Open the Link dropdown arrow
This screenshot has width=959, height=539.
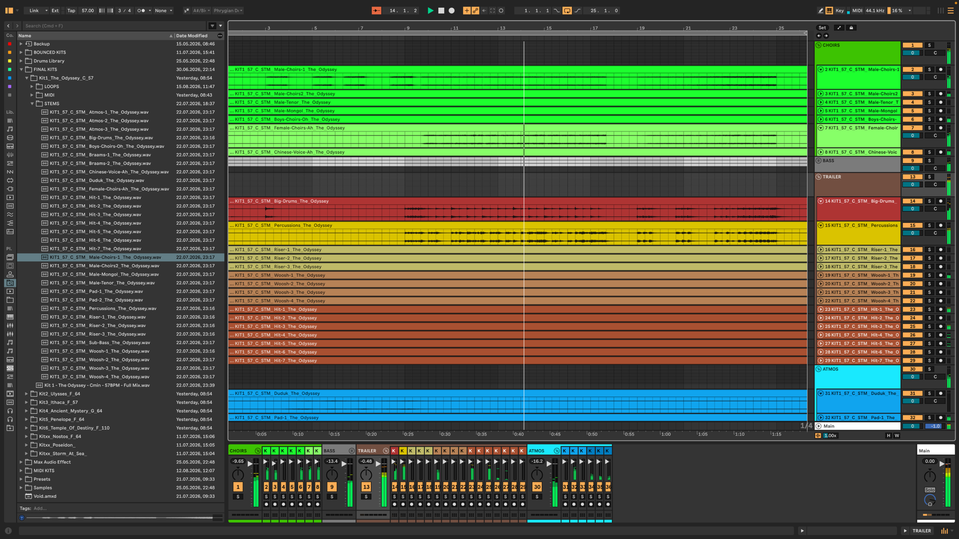[x=46, y=11]
